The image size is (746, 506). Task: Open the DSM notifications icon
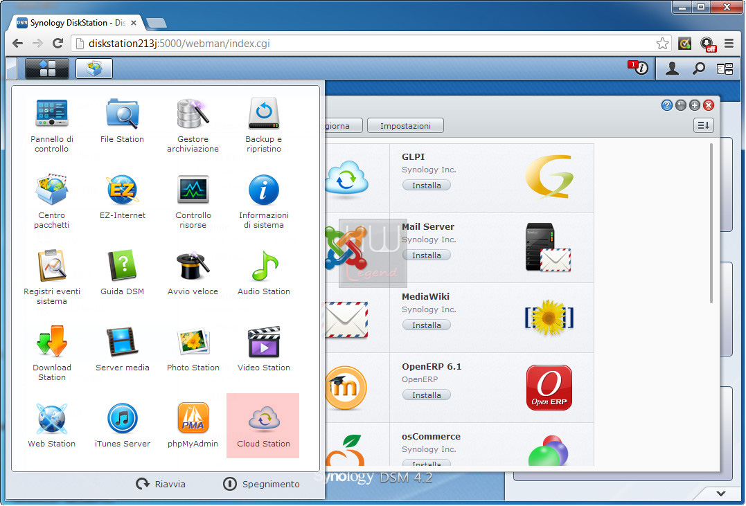point(638,68)
